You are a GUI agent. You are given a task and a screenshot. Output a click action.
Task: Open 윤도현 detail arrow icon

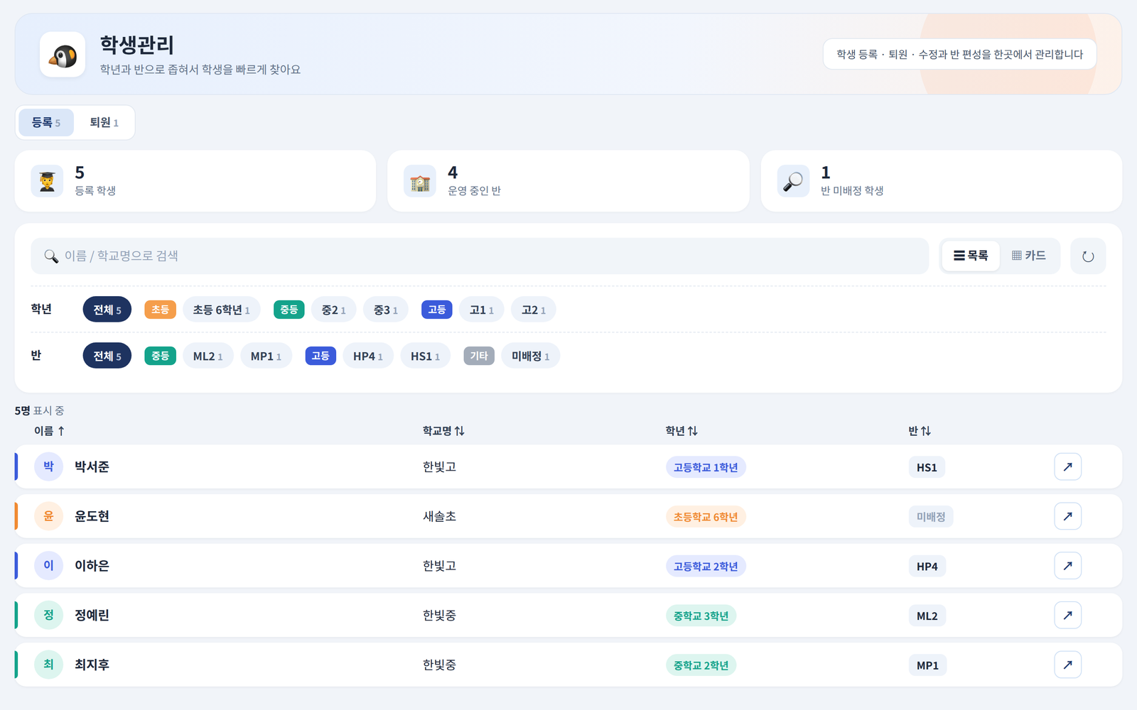point(1067,516)
